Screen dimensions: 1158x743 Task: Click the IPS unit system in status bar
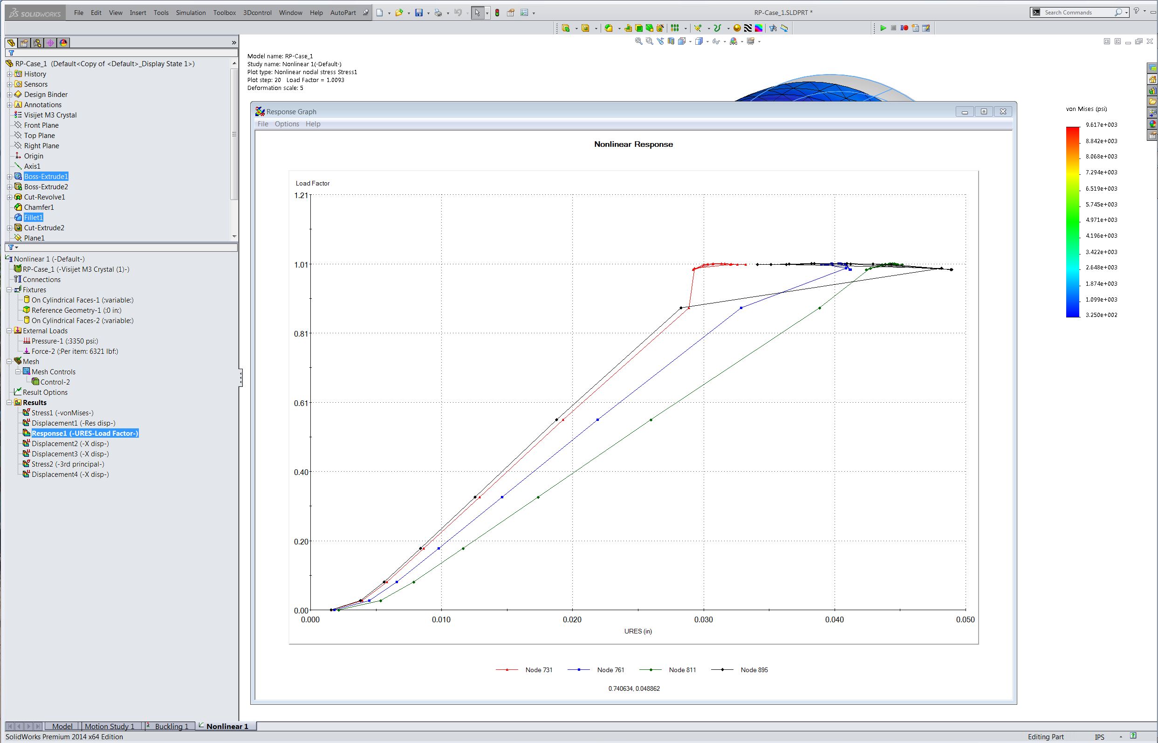(x=1099, y=737)
